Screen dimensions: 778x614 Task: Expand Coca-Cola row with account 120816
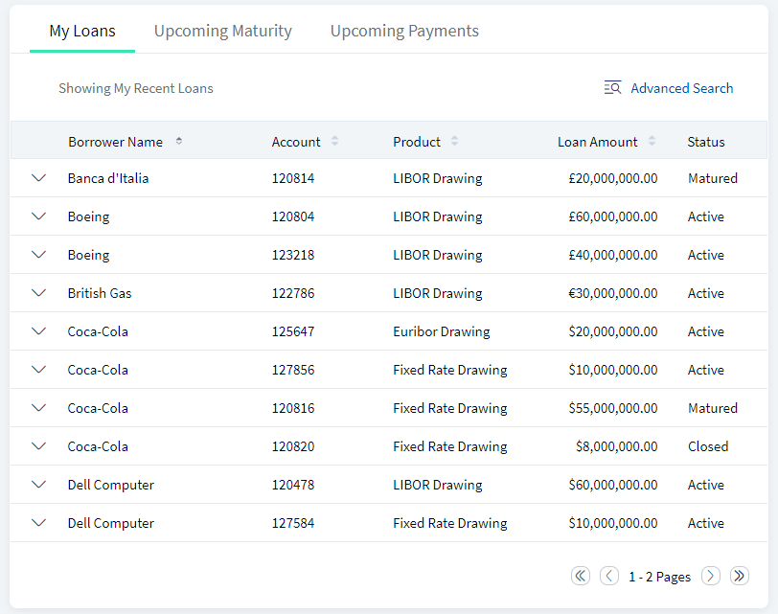[38, 407]
